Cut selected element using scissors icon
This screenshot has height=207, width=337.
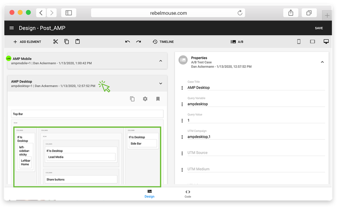click(x=56, y=41)
